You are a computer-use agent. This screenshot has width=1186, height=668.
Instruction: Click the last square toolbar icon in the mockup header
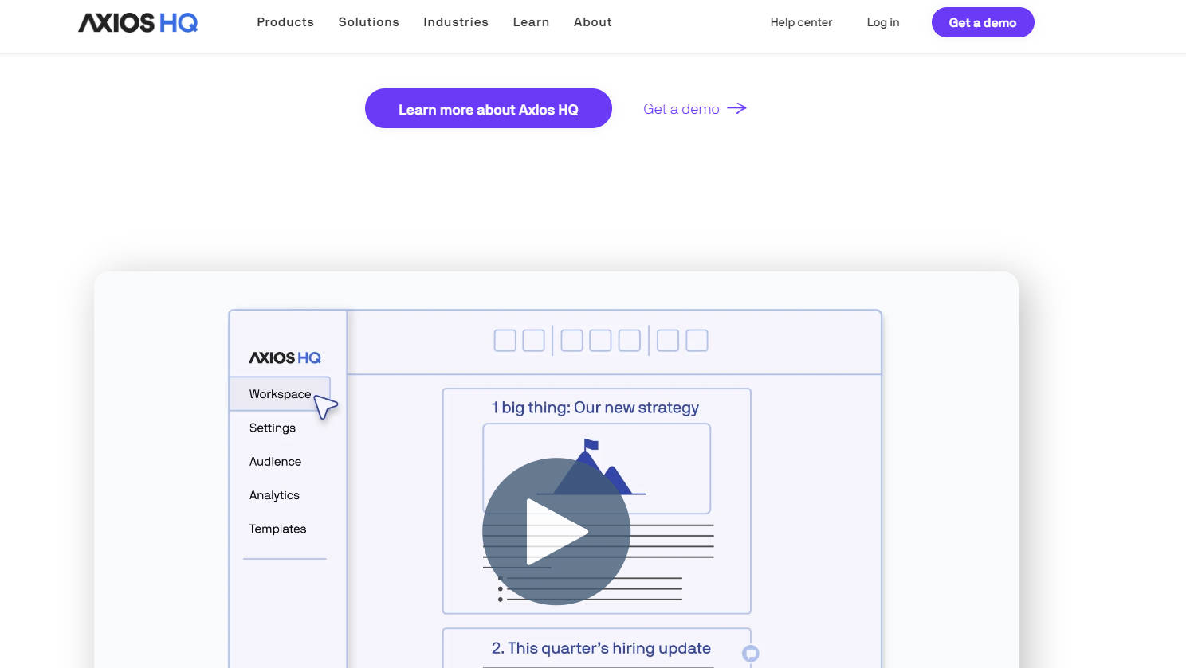click(697, 340)
